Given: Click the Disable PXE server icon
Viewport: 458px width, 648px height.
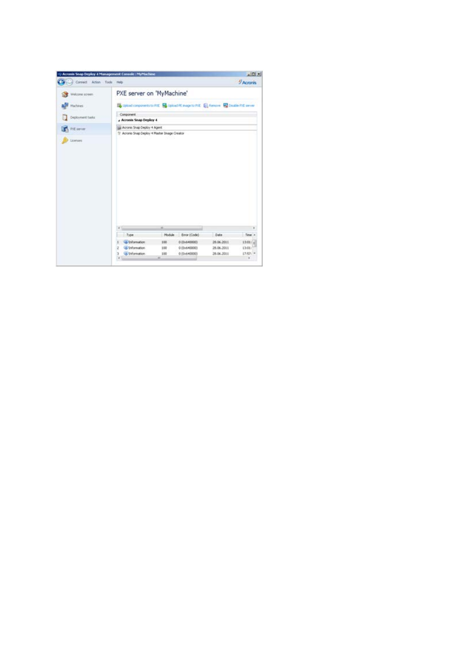Looking at the screenshot, I should [225, 105].
